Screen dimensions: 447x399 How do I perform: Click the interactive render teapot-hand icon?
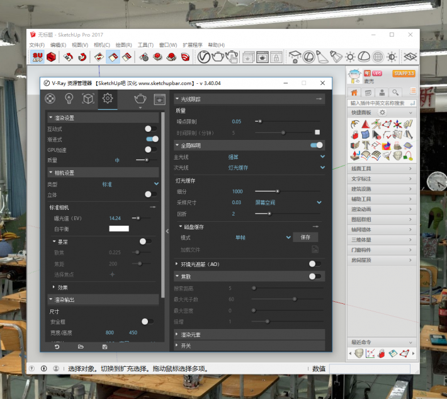(x=232, y=57)
